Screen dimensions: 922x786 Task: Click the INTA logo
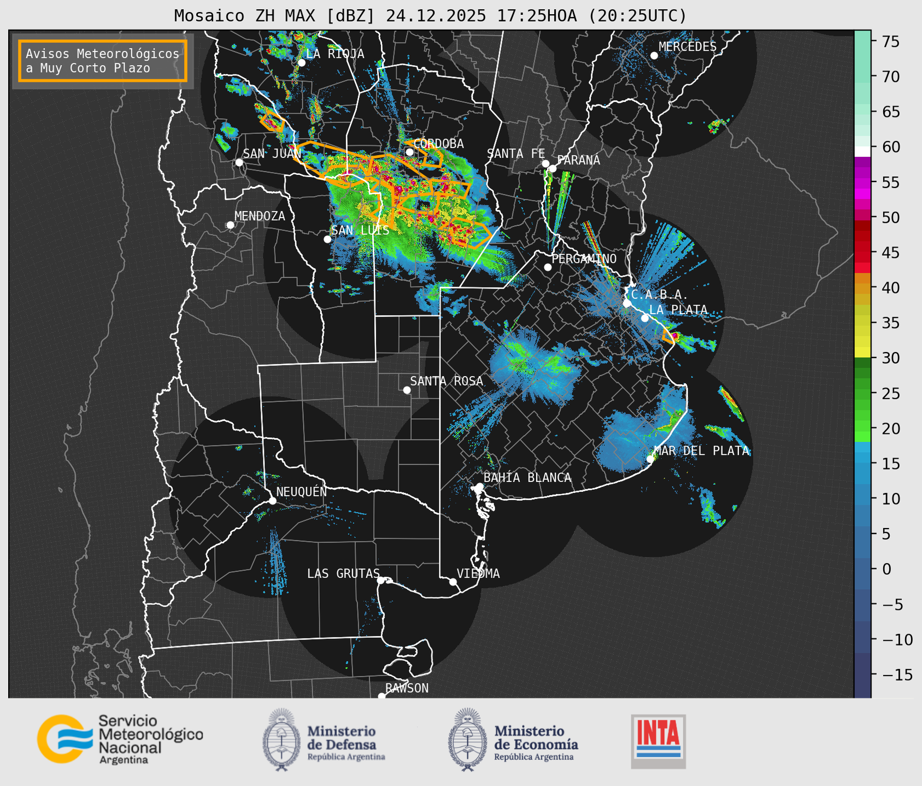658,741
